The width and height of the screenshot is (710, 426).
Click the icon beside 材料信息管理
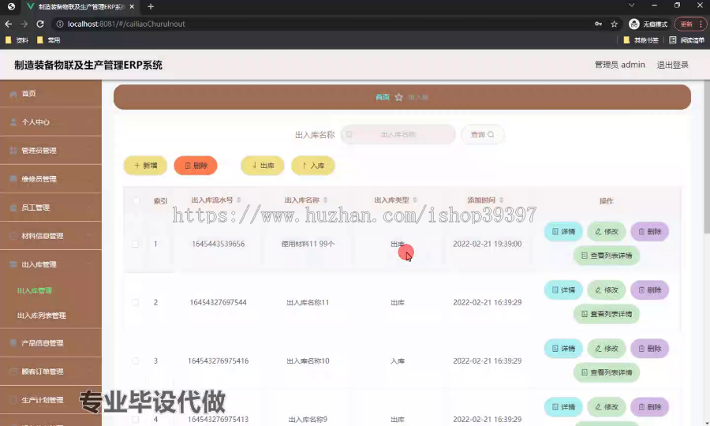pos(13,236)
